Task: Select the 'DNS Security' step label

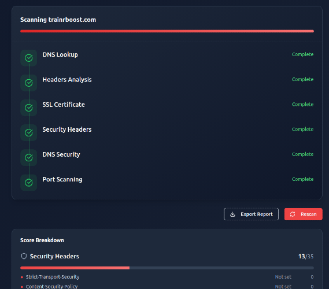Action: pyautogui.click(x=61, y=154)
